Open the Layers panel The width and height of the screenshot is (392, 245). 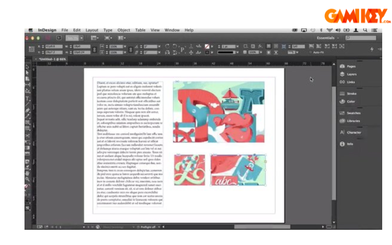(351, 74)
